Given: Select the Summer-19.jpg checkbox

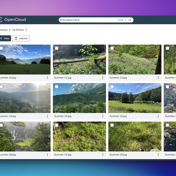Looking at the screenshot, I should click(x=57, y=125).
